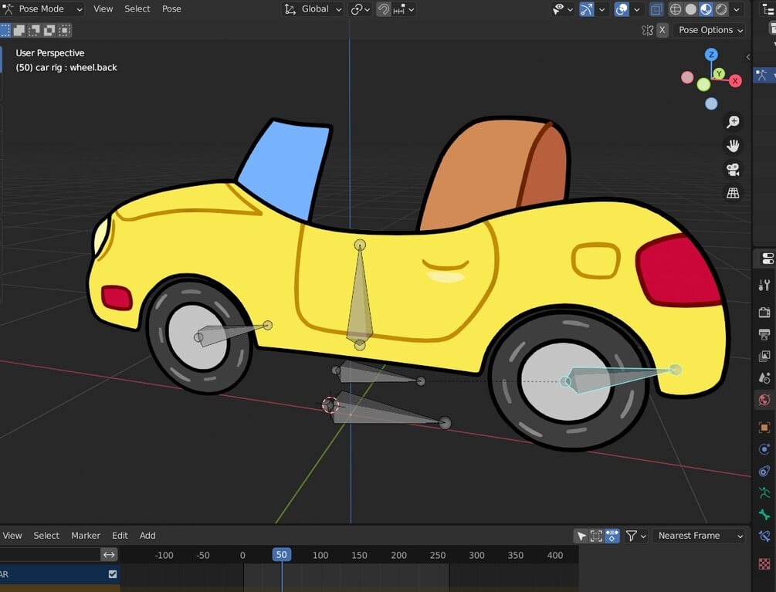Image resolution: width=776 pixels, height=592 pixels.
Task: Open the Bone properties tab icon
Action: tap(764, 515)
